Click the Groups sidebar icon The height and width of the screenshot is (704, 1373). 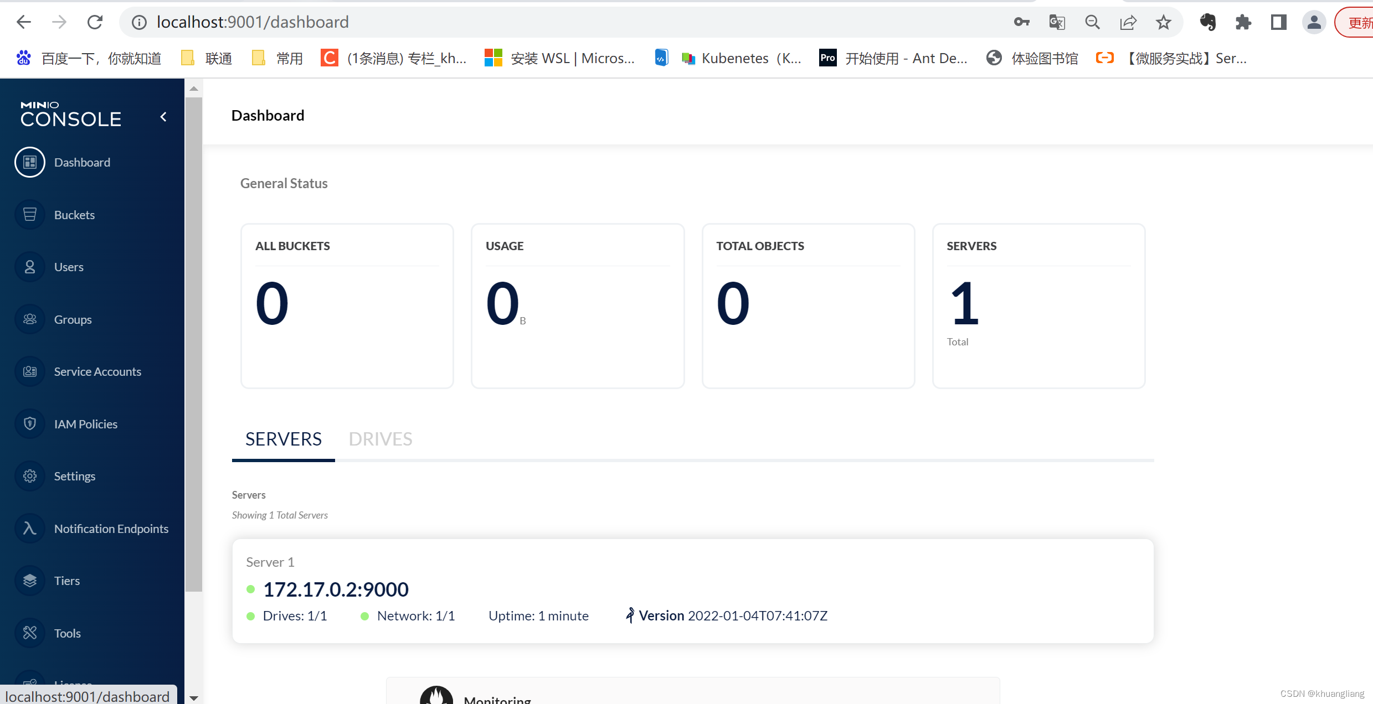pos(30,319)
